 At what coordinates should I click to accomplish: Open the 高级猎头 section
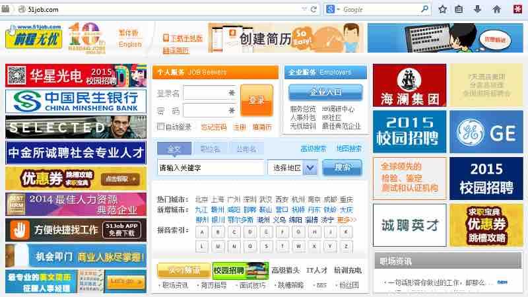tap(286, 271)
